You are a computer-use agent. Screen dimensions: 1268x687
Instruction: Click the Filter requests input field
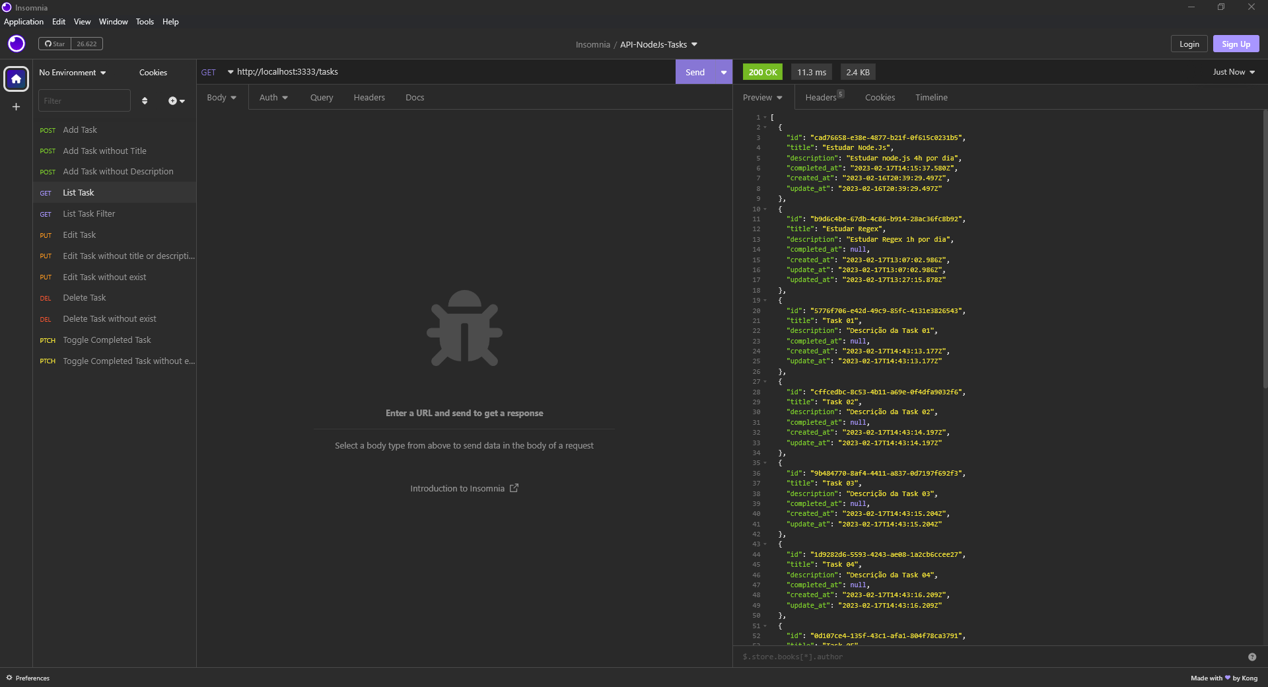point(85,100)
